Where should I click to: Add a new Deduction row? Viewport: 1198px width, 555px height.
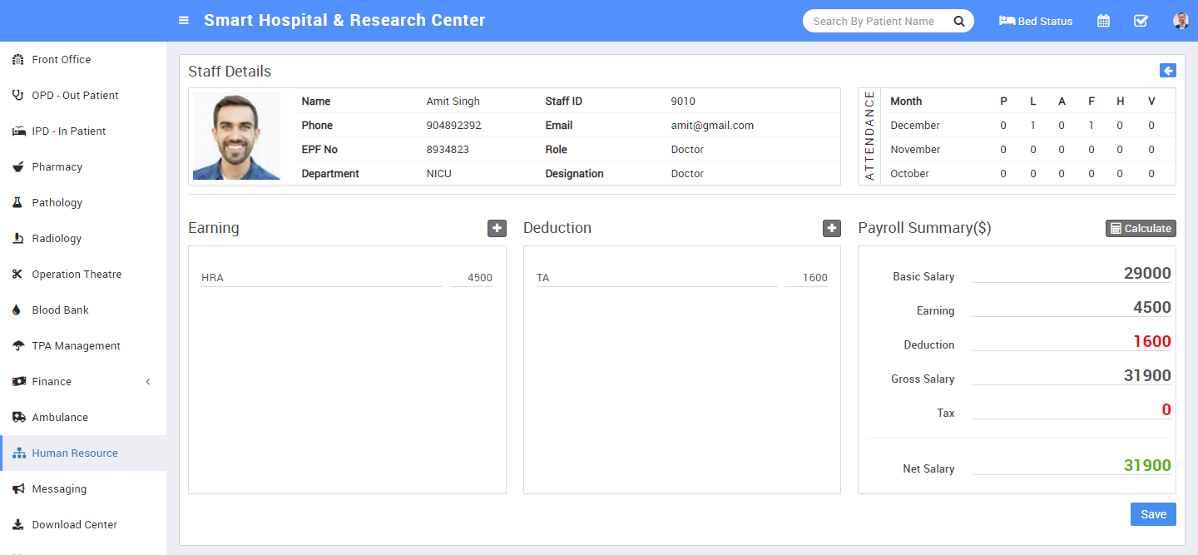832,228
